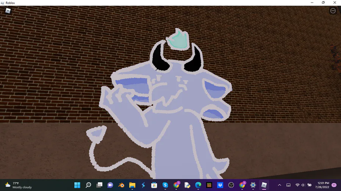Open the battery status tray icon

click(309, 185)
